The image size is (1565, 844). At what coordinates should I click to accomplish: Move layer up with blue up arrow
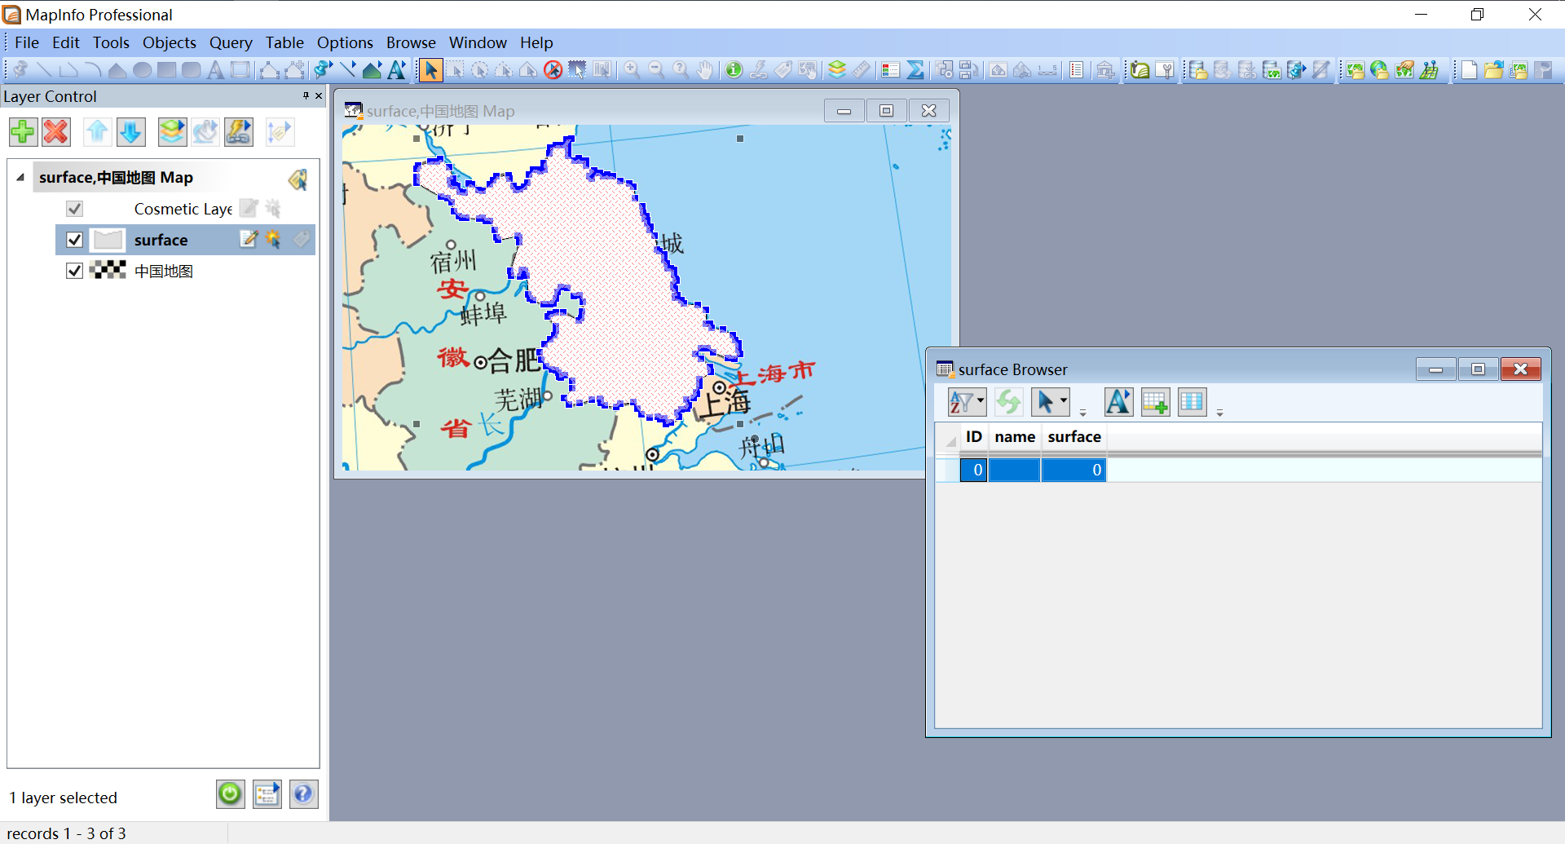(x=98, y=131)
